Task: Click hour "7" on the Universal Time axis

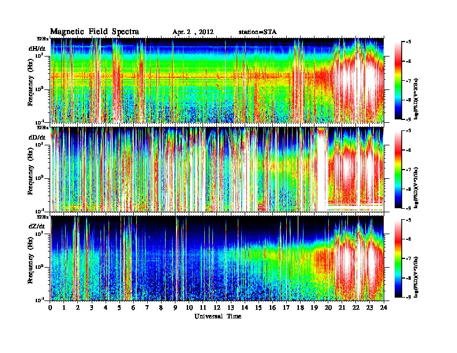Action: (147, 307)
